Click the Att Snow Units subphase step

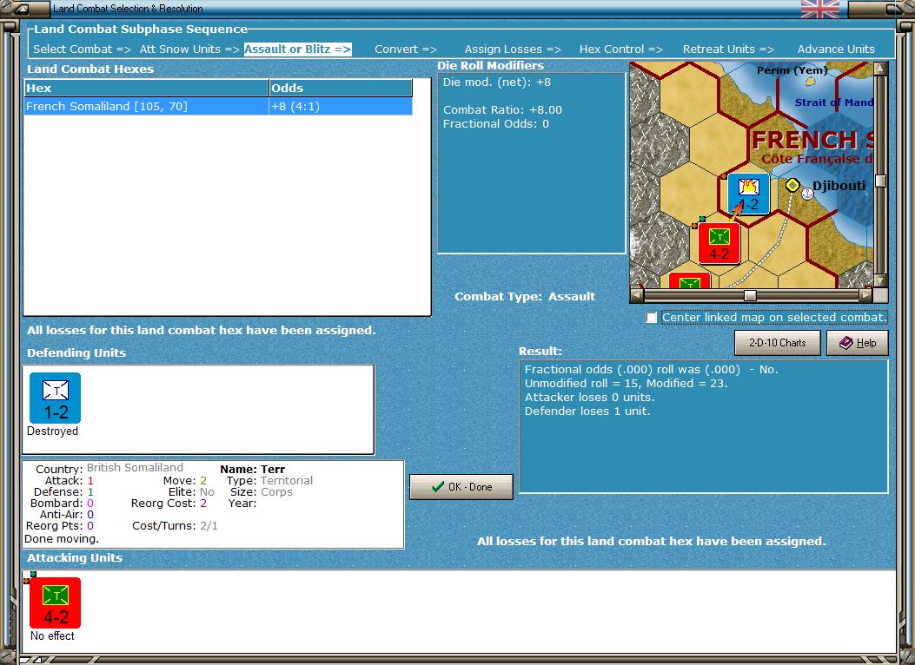[x=189, y=49]
